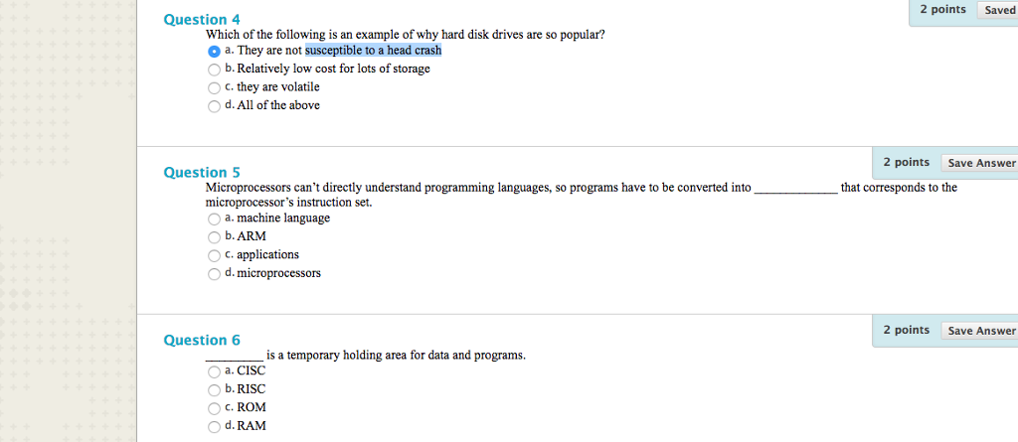1018x442 pixels.
Task: Select 'machine language' answer in Question 5
Action: pyautogui.click(x=214, y=220)
